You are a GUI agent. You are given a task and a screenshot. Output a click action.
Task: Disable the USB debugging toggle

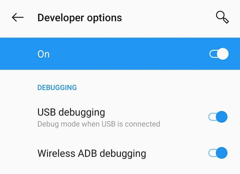pos(218,117)
